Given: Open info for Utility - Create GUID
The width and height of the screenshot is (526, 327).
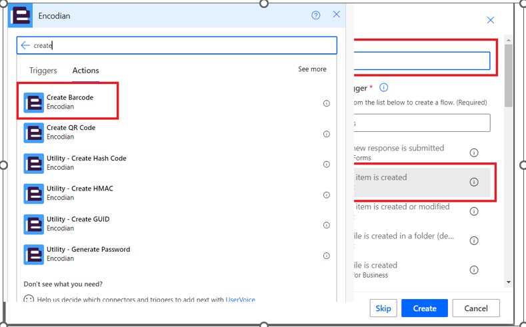Looking at the screenshot, I should [327, 225].
